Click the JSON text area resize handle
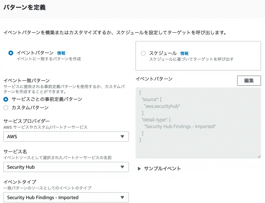 (x=259, y=157)
